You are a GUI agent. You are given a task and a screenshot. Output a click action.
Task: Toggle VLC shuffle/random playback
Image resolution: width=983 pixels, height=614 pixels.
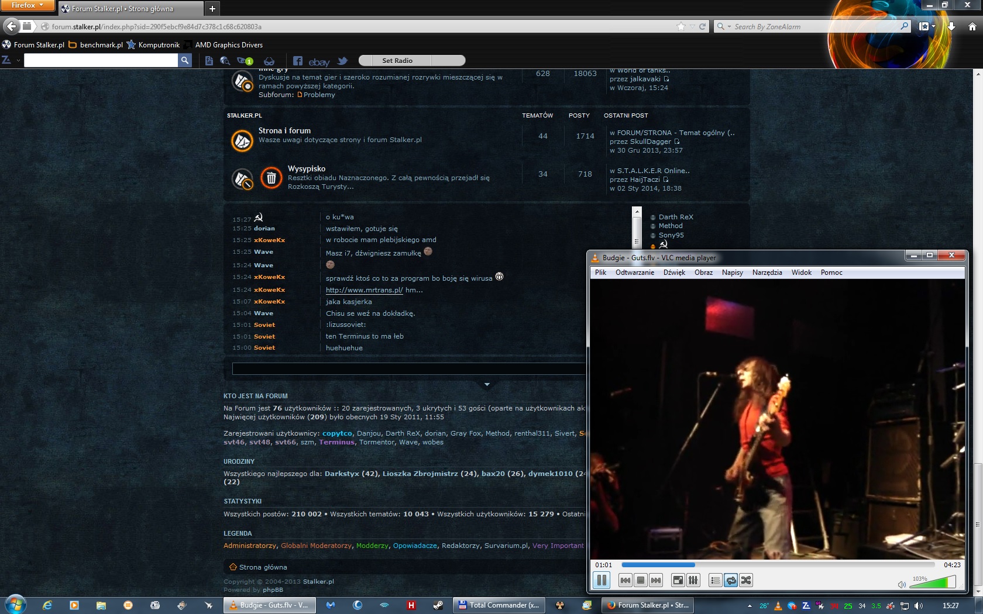click(x=746, y=580)
